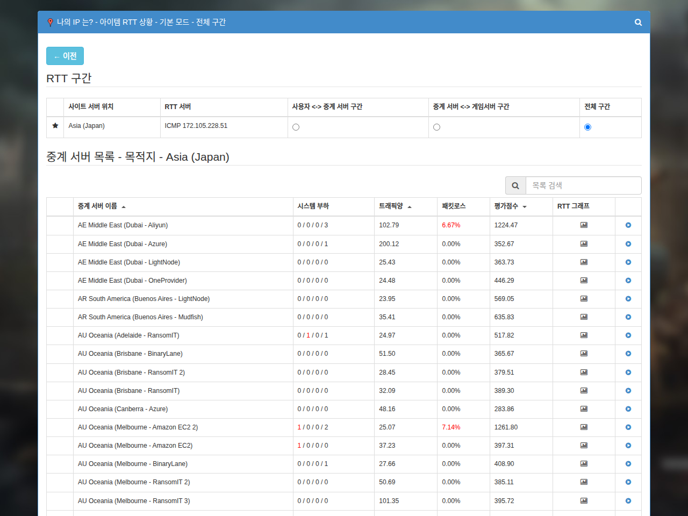
Task: Click magnifier icon beside list search box
Action: tap(515, 185)
